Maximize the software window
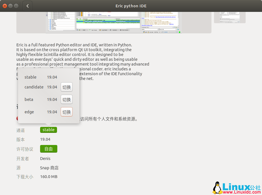Image resolution: width=262 pixels, height=195 pixels. tap(16, 6)
